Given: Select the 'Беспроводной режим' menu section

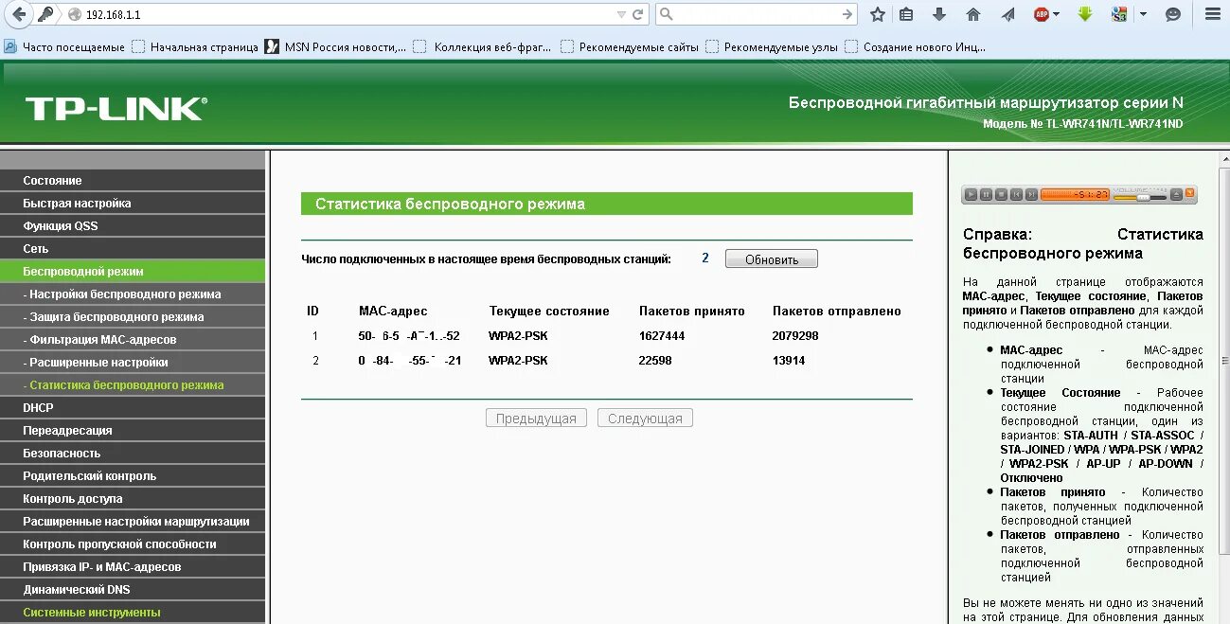Looking at the screenshot, I should pos(133,271).
